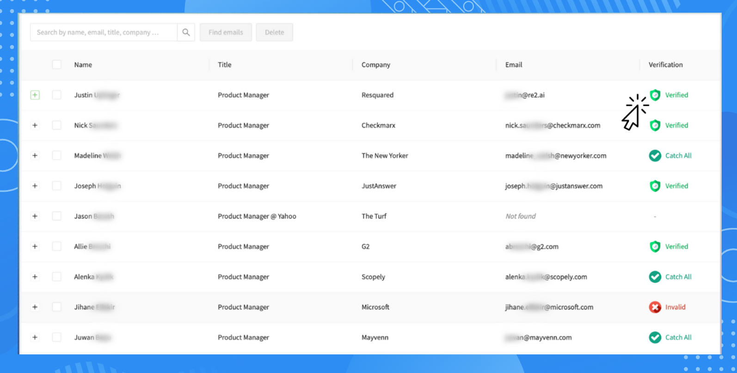Click the Mayvenn company cell

pyautogui.click(x=375, y=337)
